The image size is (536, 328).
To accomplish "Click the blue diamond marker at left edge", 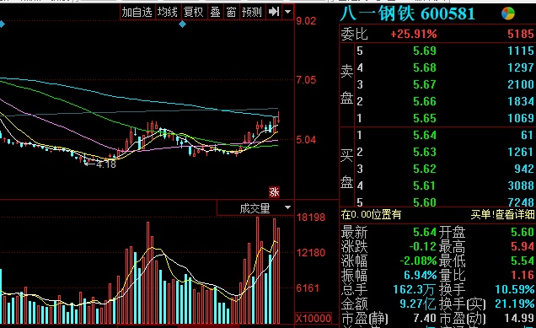I will pyautogui.click(x=2, y=24).
